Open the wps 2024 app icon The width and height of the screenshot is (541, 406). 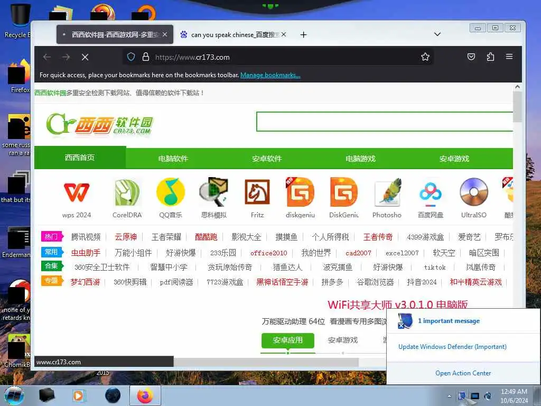tap(77, 192)
